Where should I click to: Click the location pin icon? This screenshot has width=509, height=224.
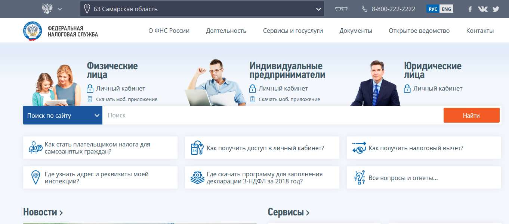pyautogui.click(x=87, y=9)
